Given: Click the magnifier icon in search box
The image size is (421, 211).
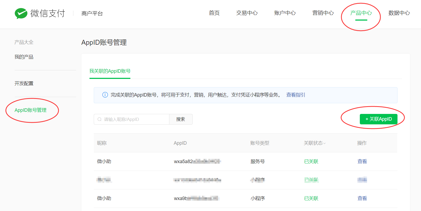Looking at the screenshot, I should [99, 119].
